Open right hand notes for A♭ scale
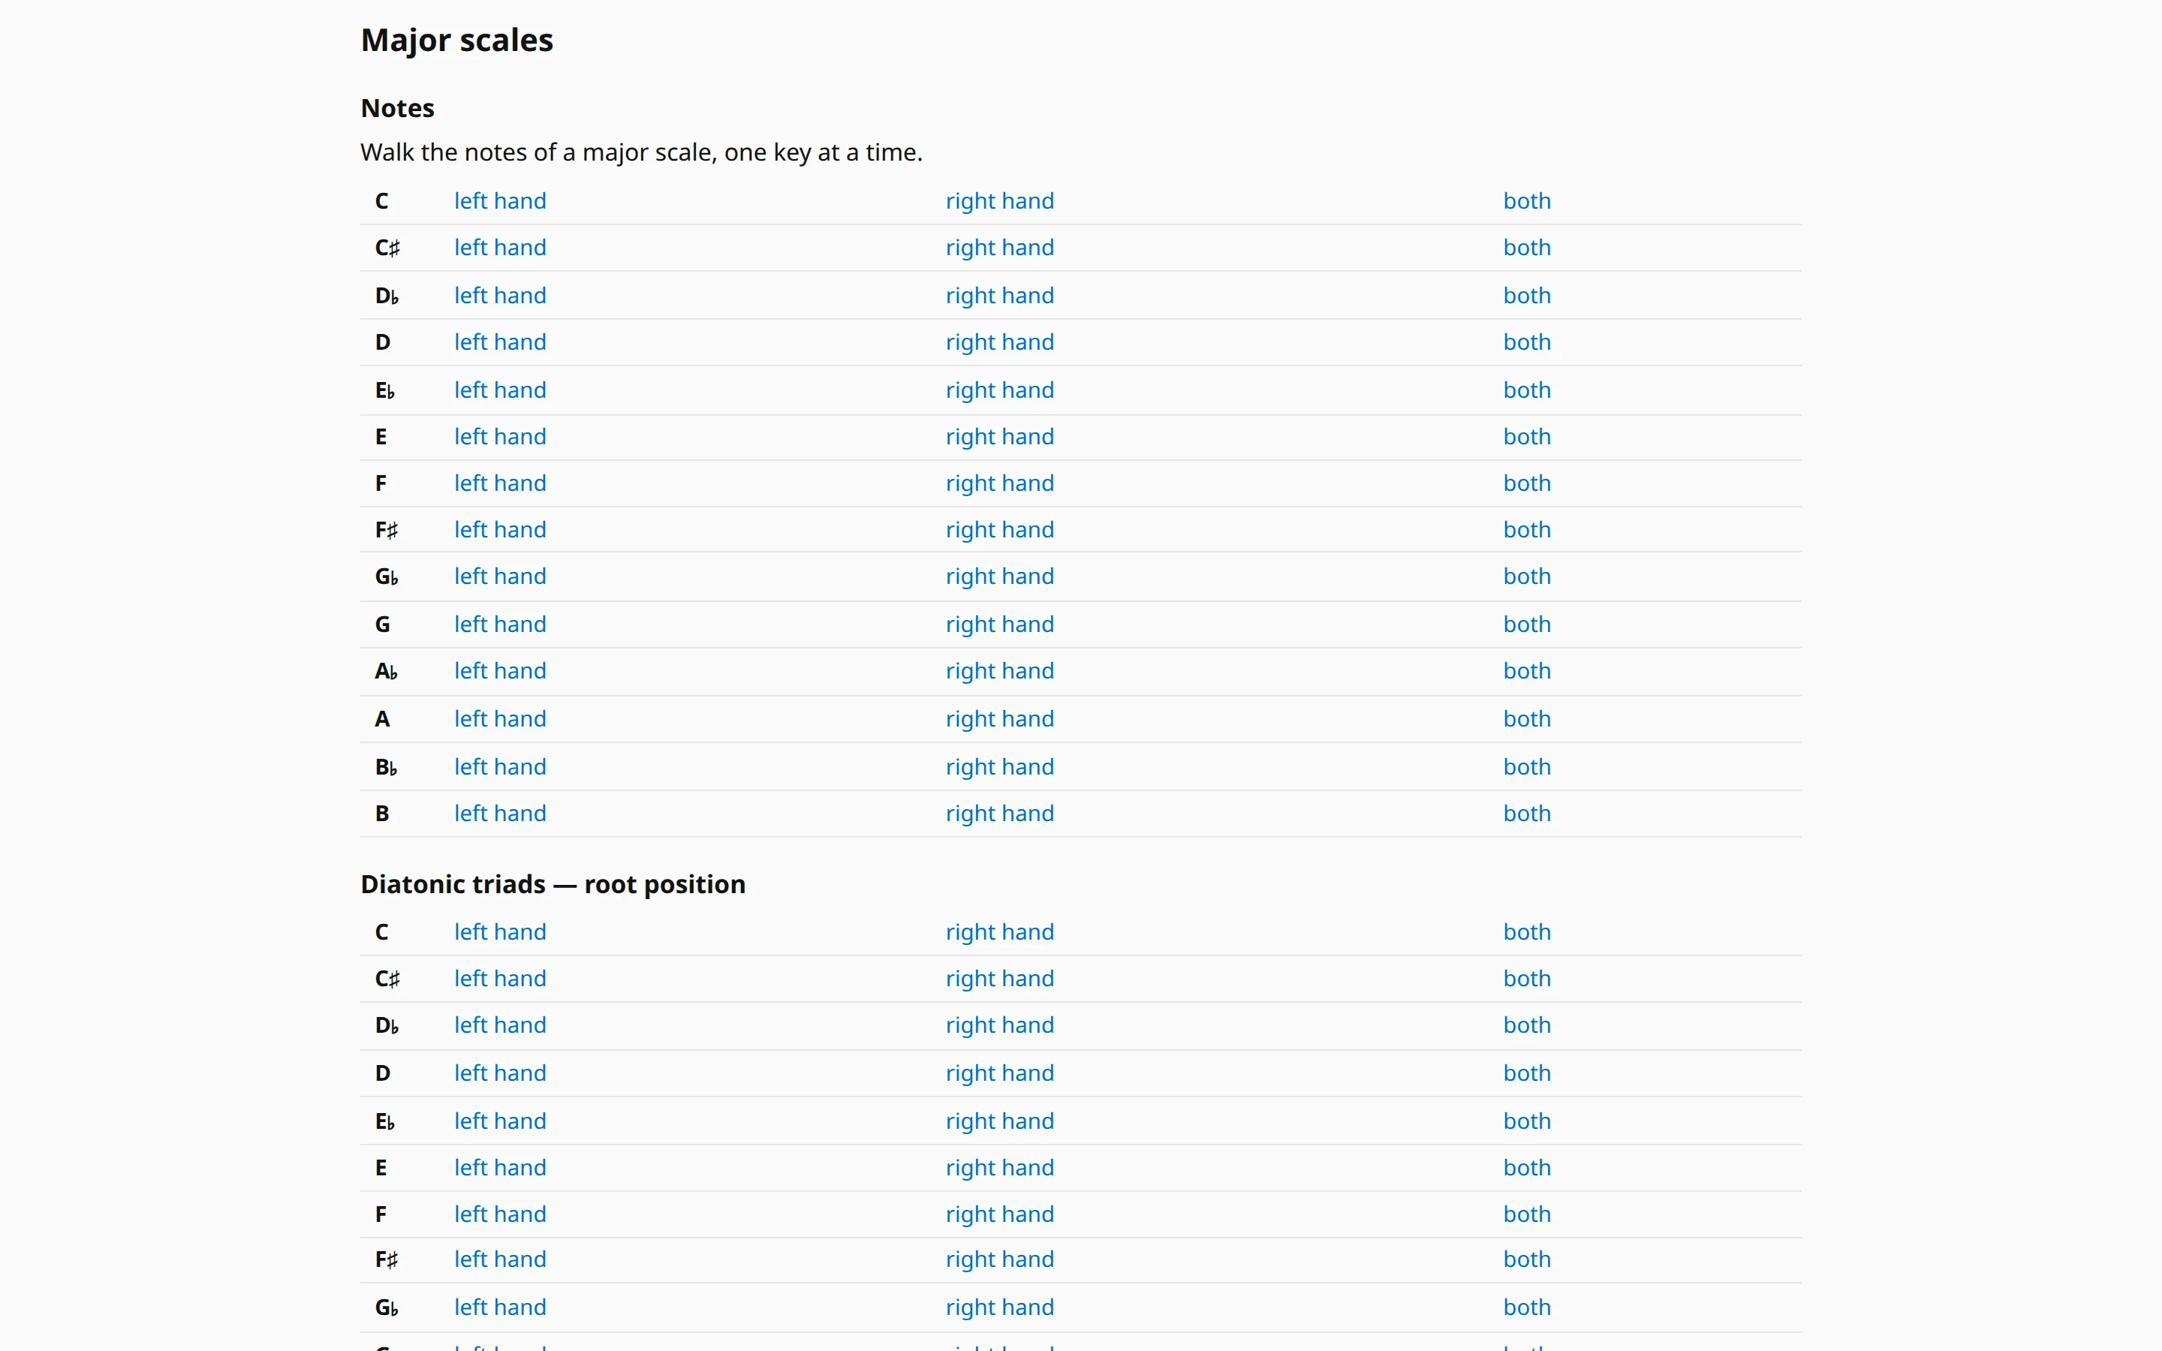Viewport: 2162px width, 1351px height. tap(1000, 671)
